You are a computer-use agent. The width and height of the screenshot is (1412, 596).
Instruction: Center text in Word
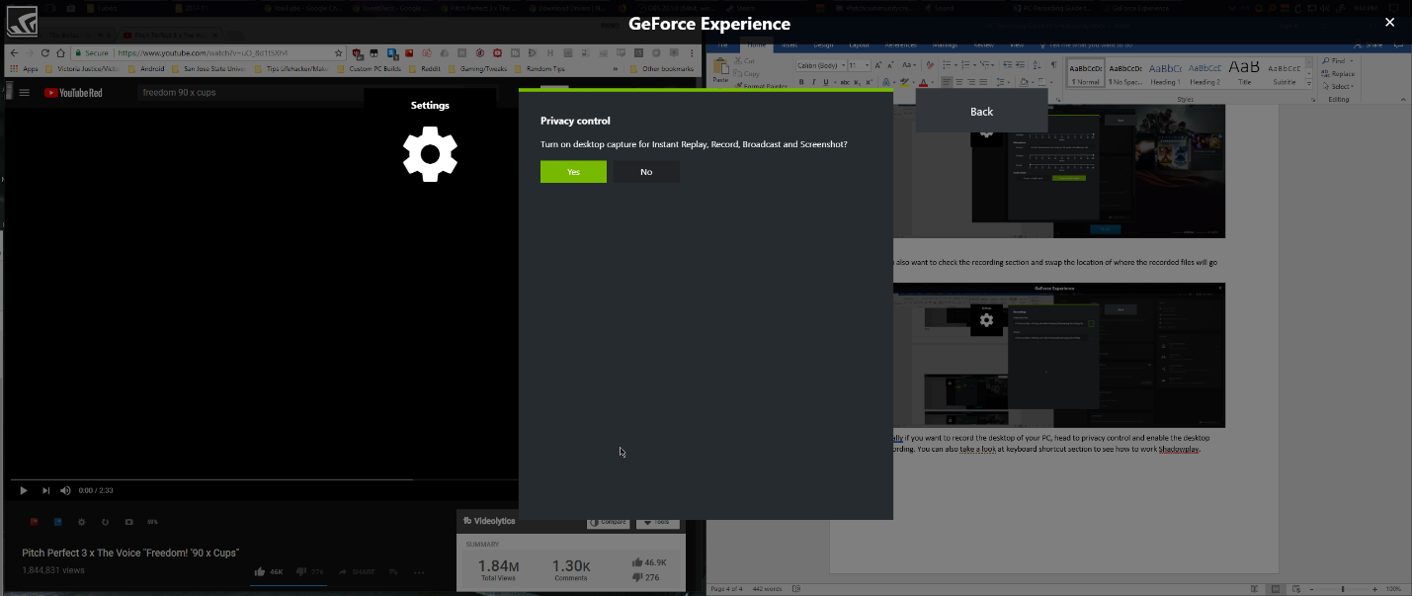coord(959,82)
